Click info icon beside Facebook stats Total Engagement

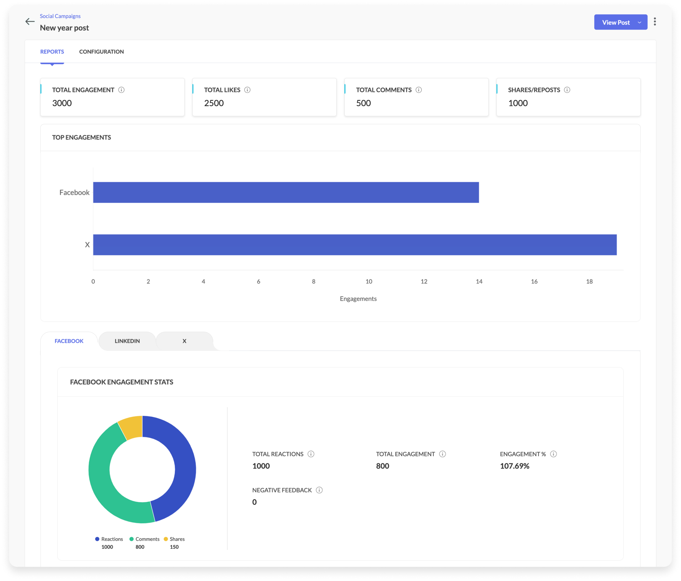tap(443, 454)
